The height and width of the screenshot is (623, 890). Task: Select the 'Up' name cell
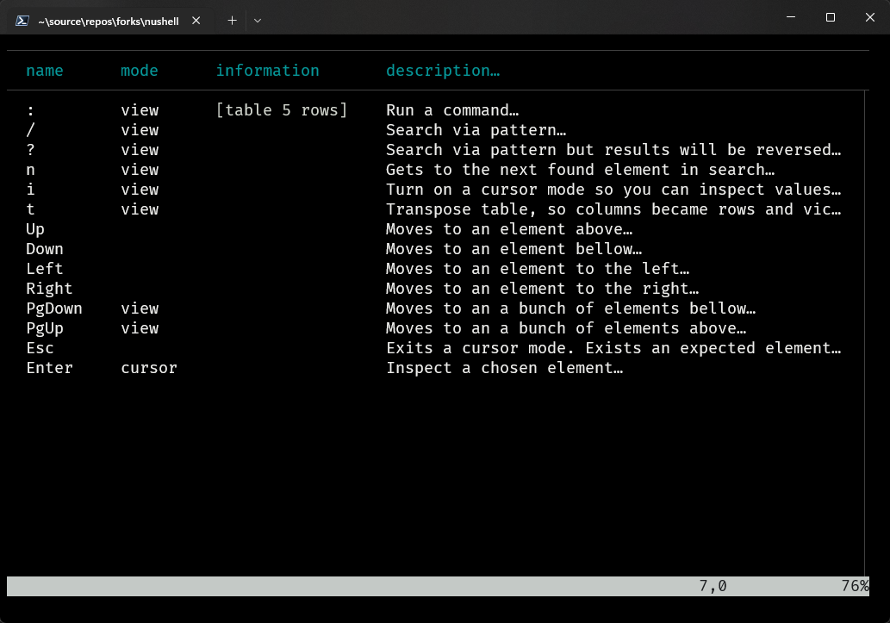point(35,229)
